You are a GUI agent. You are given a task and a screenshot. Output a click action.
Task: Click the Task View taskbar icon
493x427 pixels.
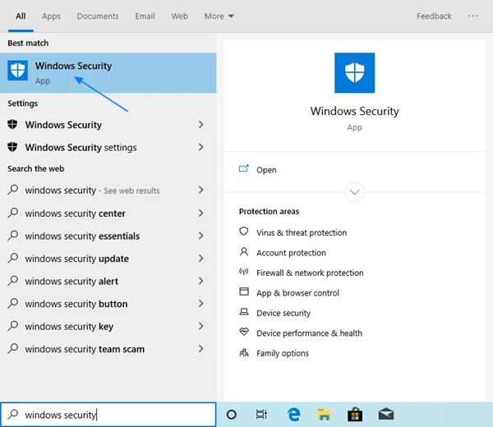click(261, 415)
